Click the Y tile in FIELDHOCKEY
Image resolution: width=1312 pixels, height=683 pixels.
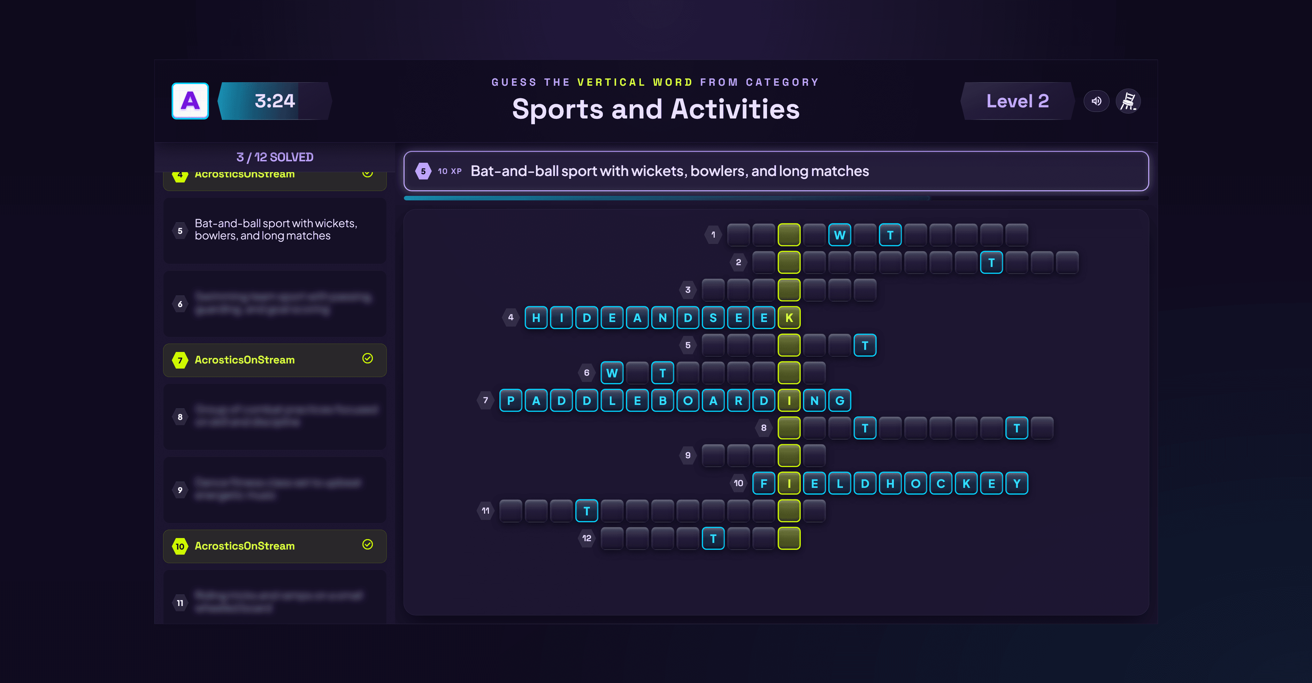(x=1016, y=483)
